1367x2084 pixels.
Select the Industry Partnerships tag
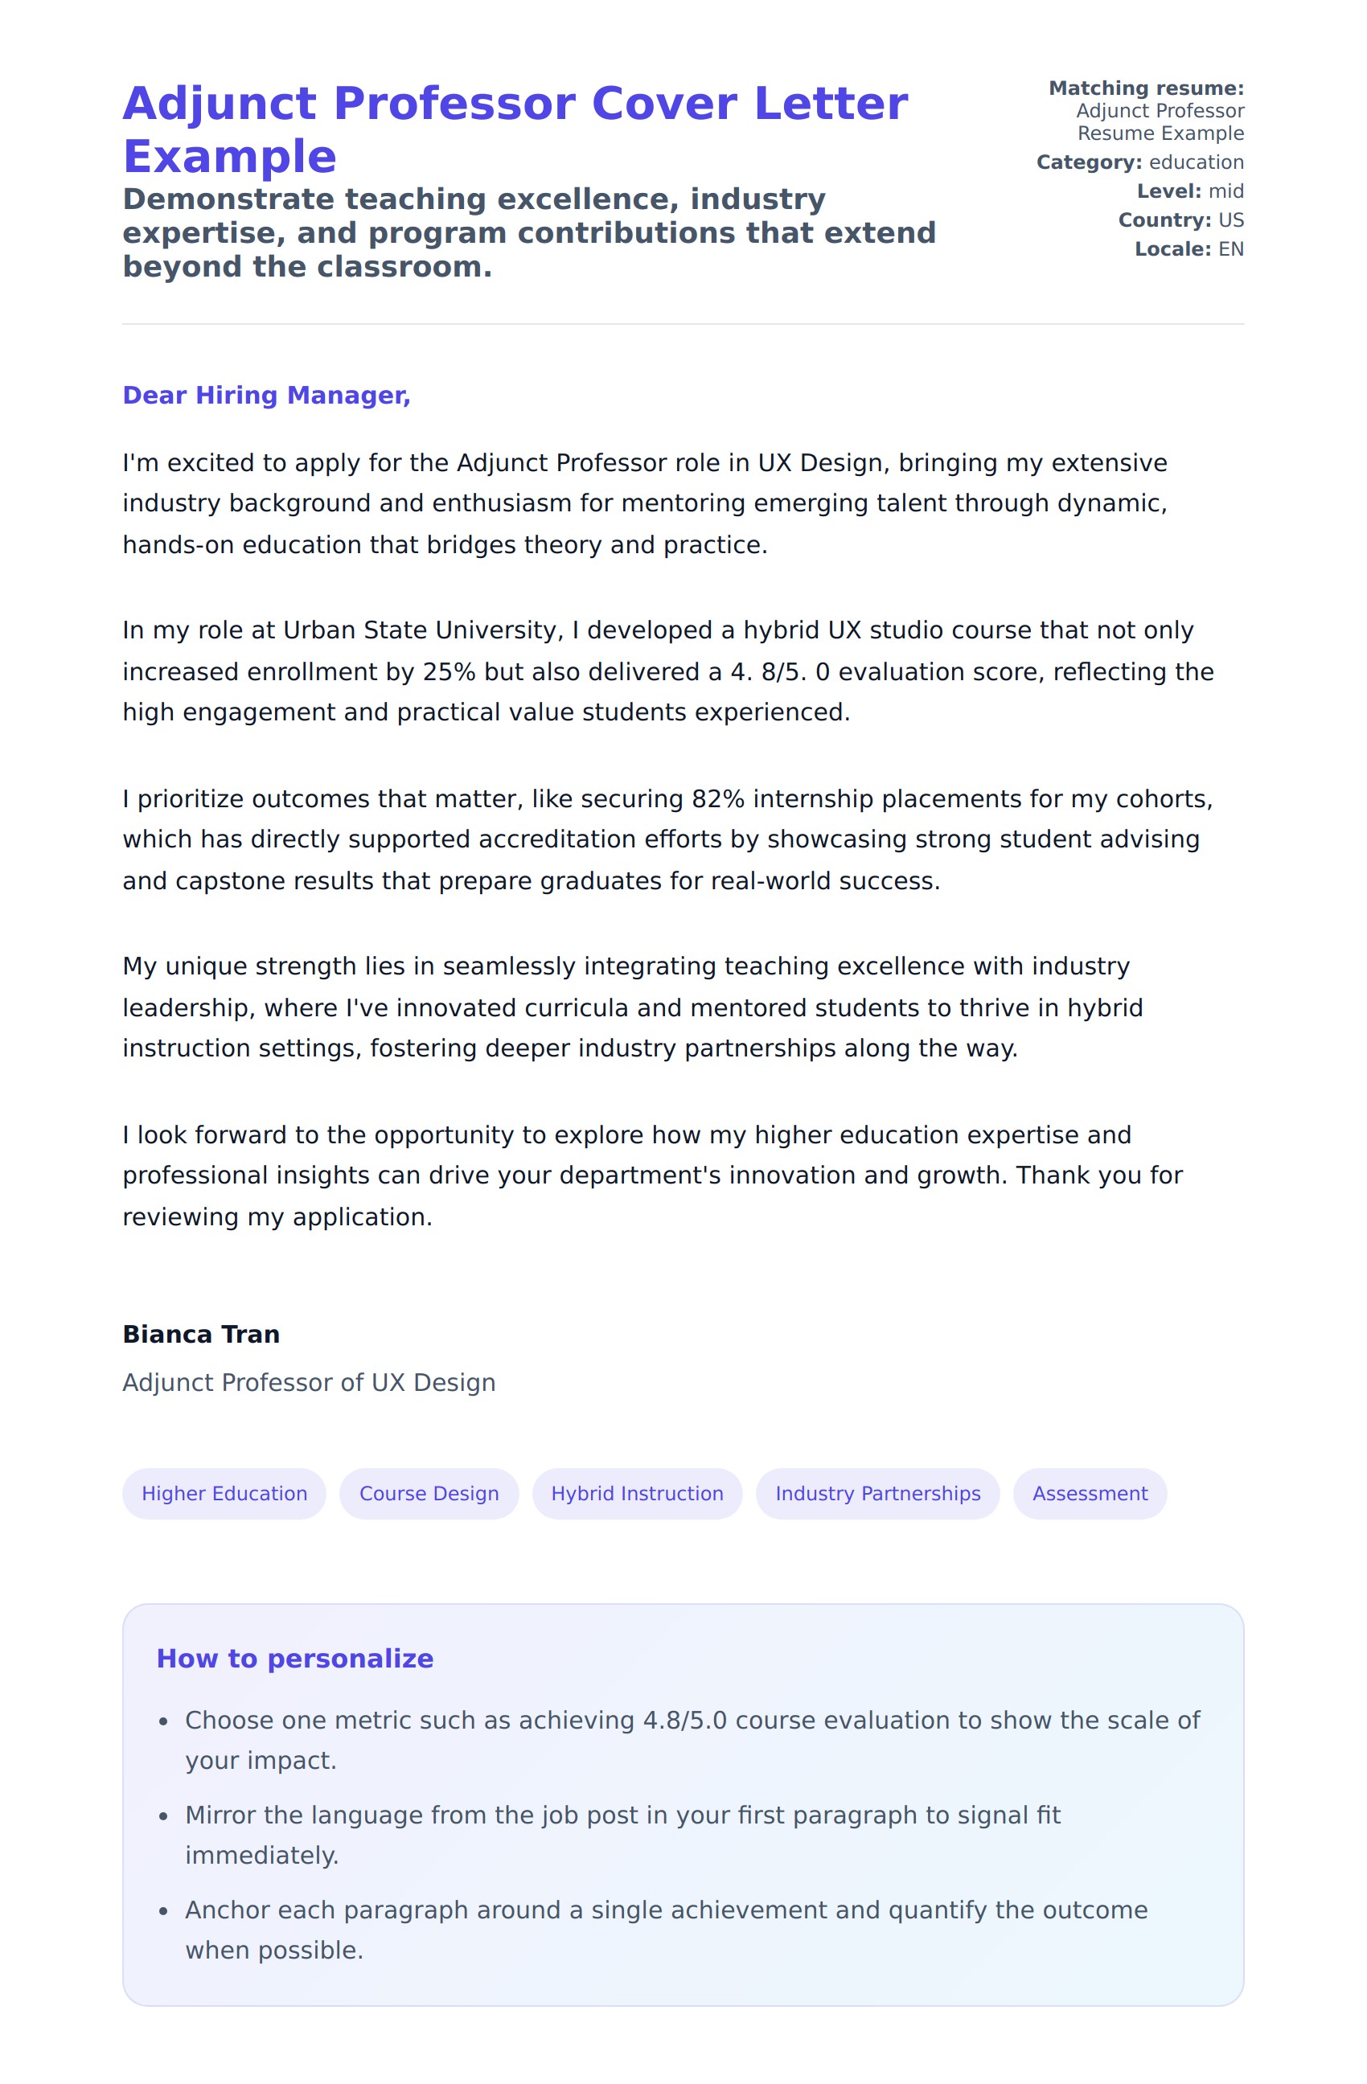point(877,1493)
